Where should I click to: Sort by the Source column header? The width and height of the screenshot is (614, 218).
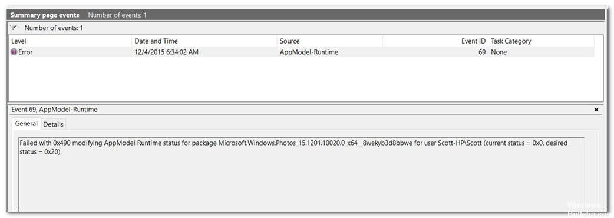coord(330,41)
